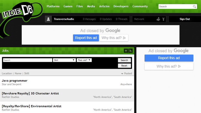Viewport: 201px width, 113px height.
Task: Focus the Jobs search text field
Action: click(x=28, y=60)
